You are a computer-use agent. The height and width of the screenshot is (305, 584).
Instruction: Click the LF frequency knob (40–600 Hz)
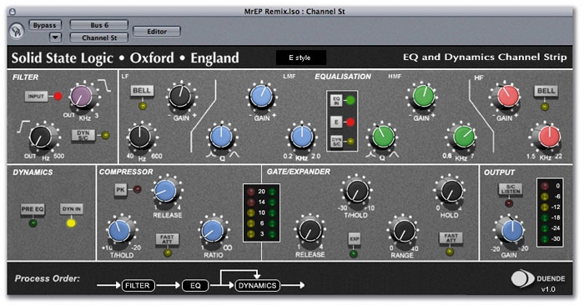tap(140, 137)
